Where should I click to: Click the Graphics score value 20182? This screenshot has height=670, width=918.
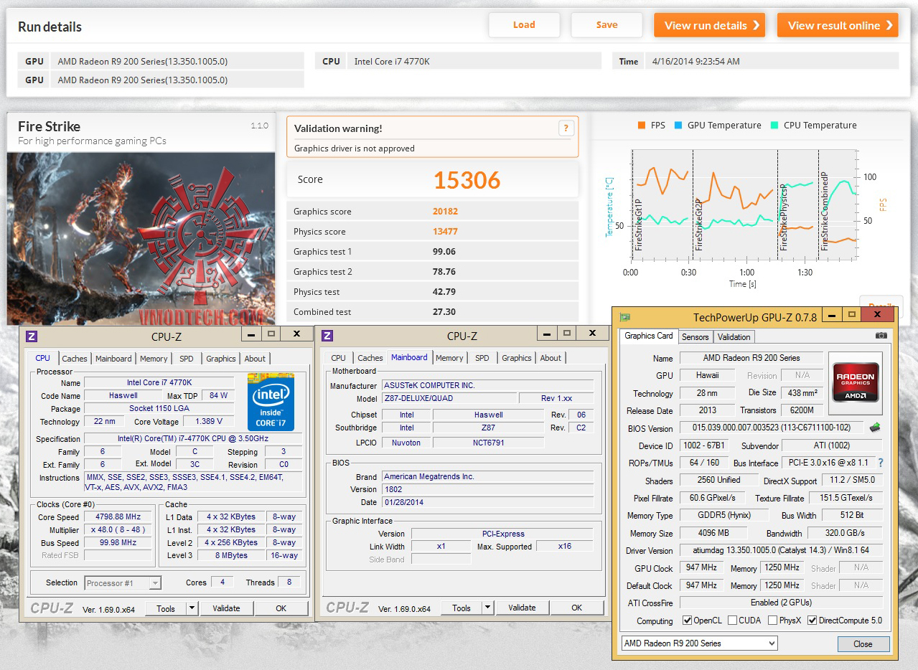pyautogui.click(x=445, y=212)
